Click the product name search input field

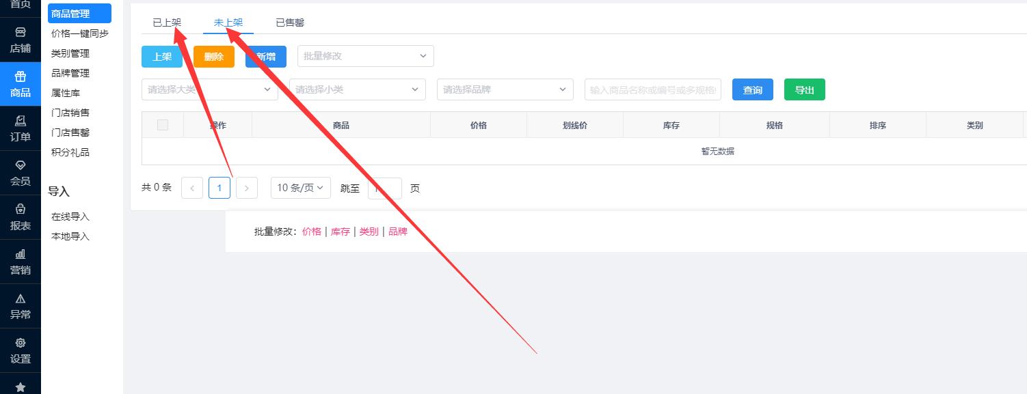652,89
